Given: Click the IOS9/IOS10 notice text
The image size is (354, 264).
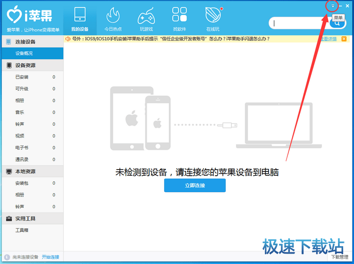Looking at the screenshot, I should (171, 39).
